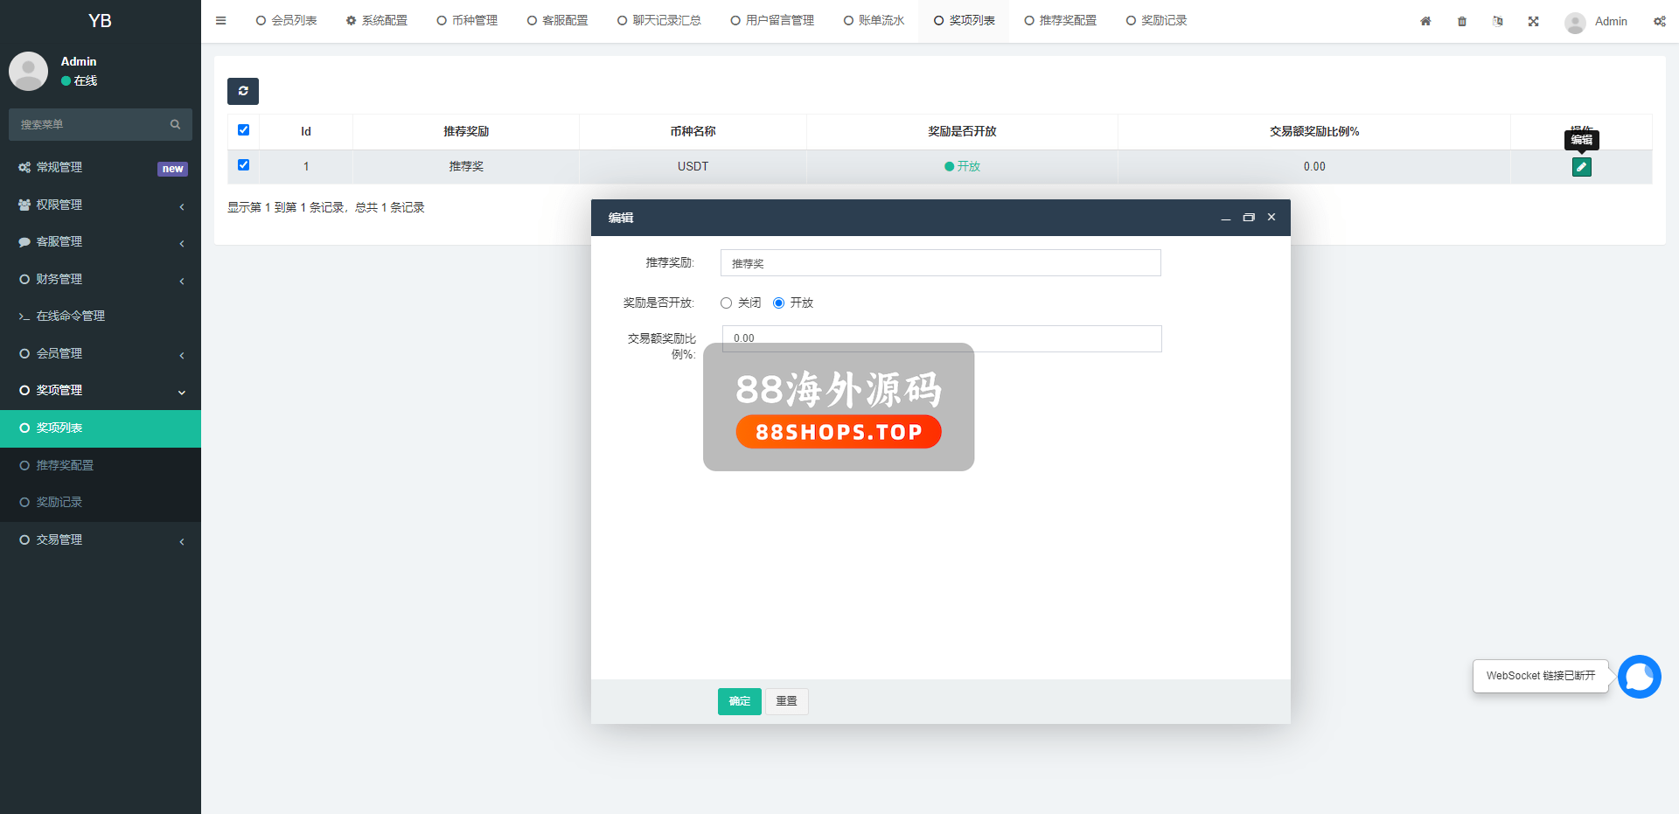Expand the 权限管理 sidebar menu

(101, 205)
